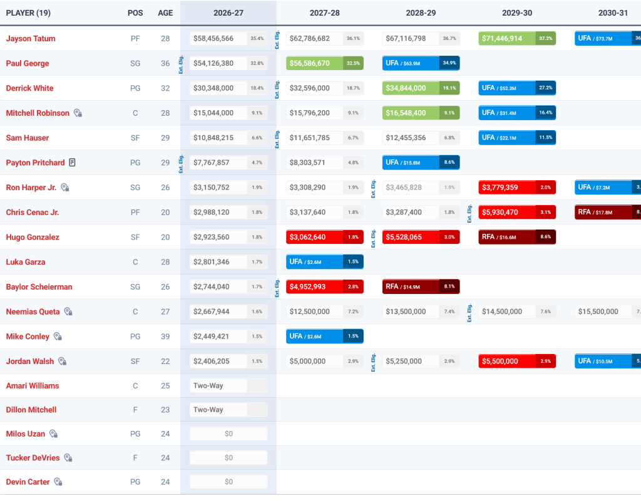Click the icon beside Neemias Queta
The image size is (641, 501).
pyautogui.click(x=68, y=311)
